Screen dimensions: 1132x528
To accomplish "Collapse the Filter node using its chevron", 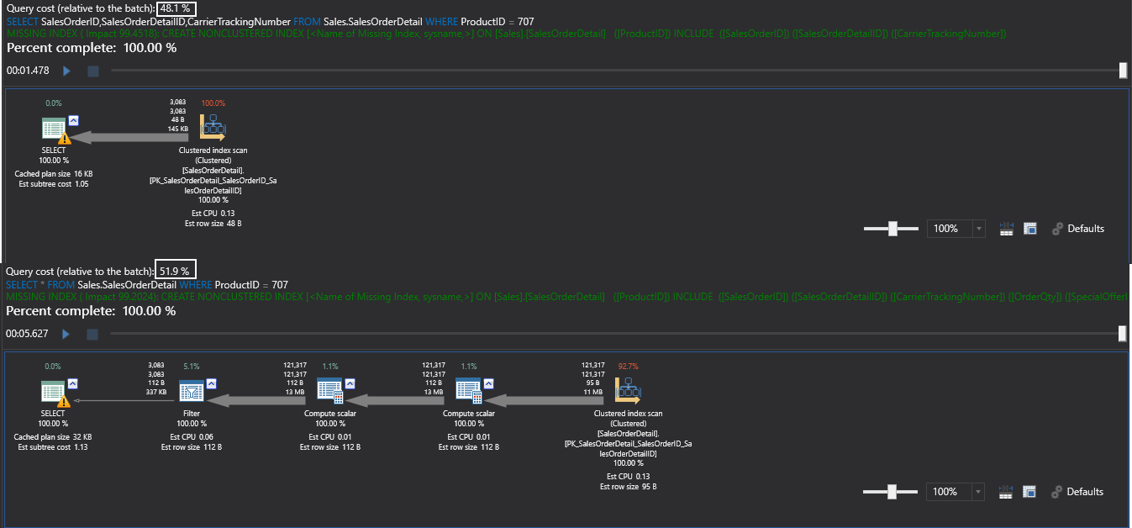I will click(212, 383).
